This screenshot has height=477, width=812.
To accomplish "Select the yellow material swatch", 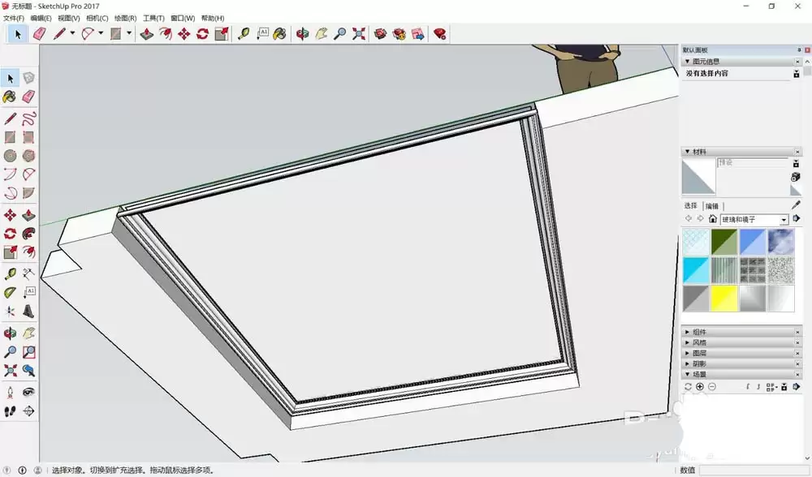I will 724,299.
